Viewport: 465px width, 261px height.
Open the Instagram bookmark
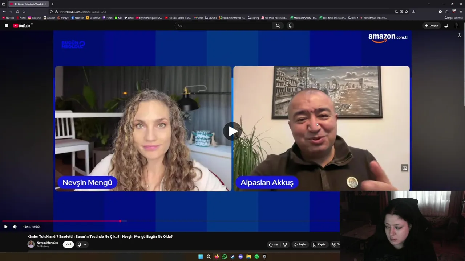[35, 18]
